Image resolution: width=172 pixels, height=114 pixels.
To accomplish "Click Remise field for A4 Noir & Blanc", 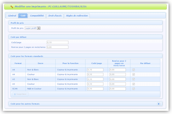I will pos(118,70).
